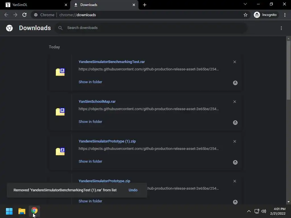The width and height of the screenshot is (291, 218).
Task: Open Chrome's three-dot browser menu
Action: click(x=285, y=15)
